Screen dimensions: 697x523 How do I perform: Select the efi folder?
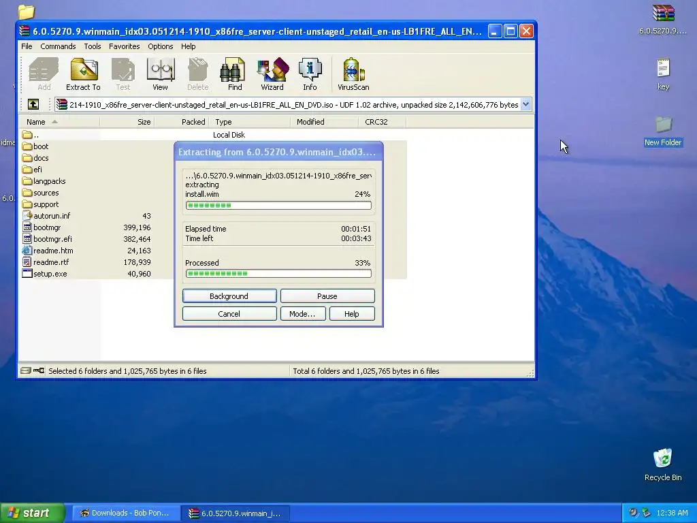32,170
